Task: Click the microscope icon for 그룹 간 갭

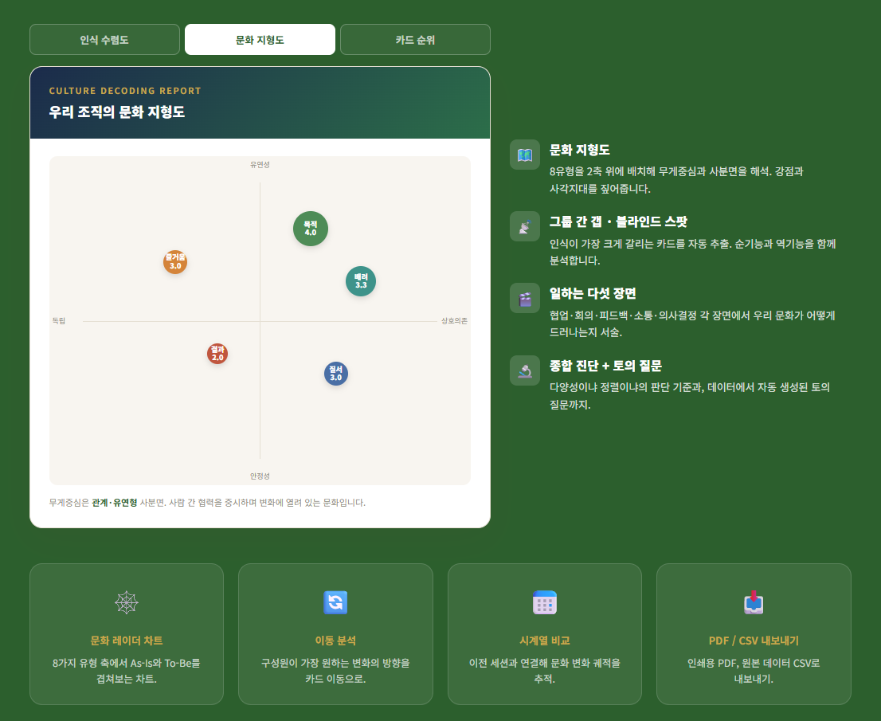Action: [525, 226]
